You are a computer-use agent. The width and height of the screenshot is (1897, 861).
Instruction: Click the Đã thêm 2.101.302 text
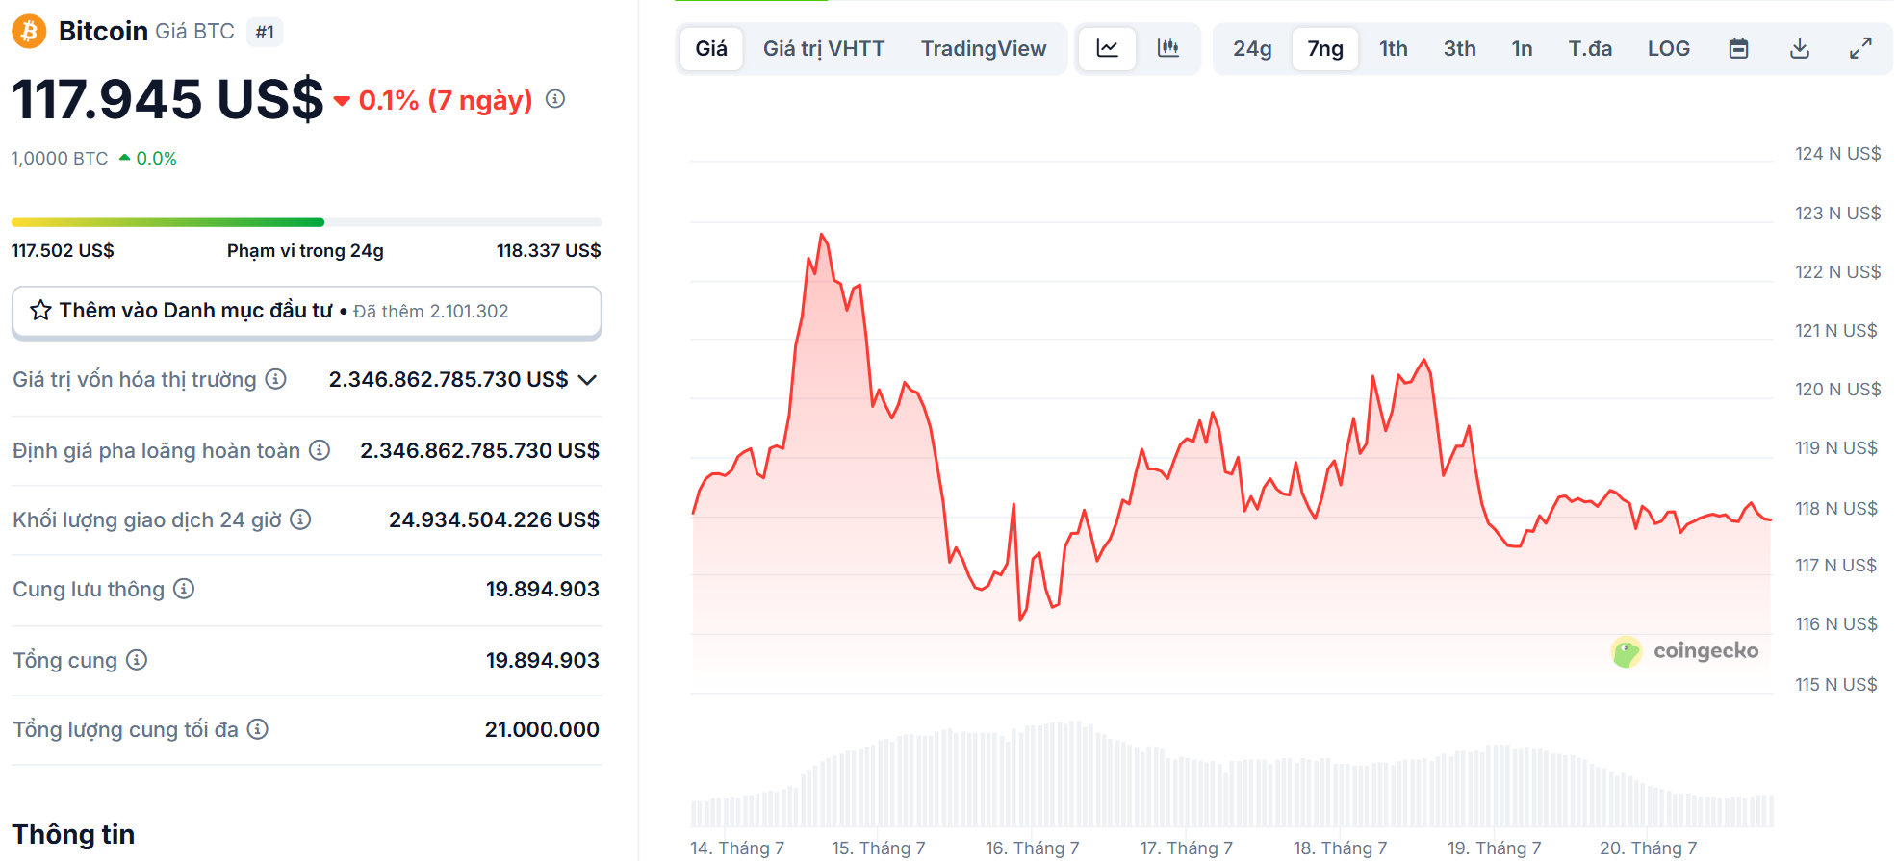click(x=430, y=311)
